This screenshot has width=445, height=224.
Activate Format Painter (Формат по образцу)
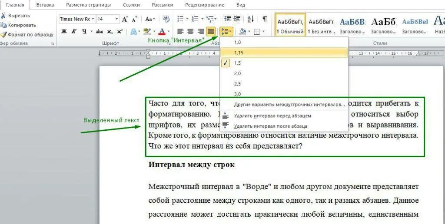click(x=27, y=35)
